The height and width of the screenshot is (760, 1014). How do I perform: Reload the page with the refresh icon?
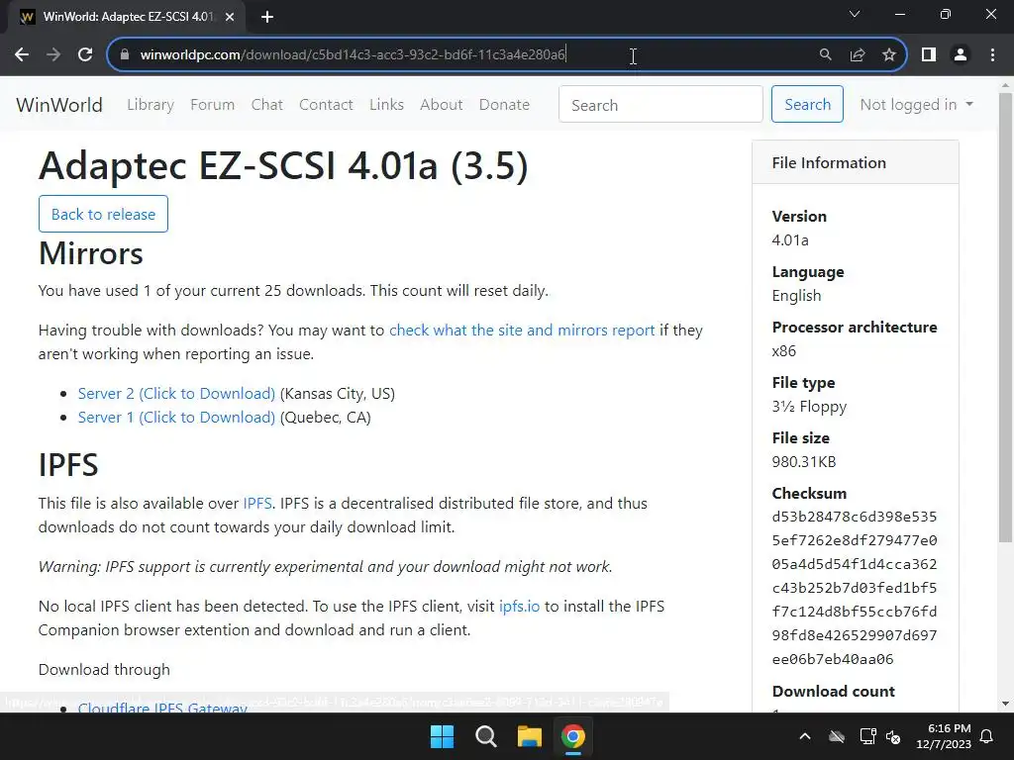click(85, 55)
